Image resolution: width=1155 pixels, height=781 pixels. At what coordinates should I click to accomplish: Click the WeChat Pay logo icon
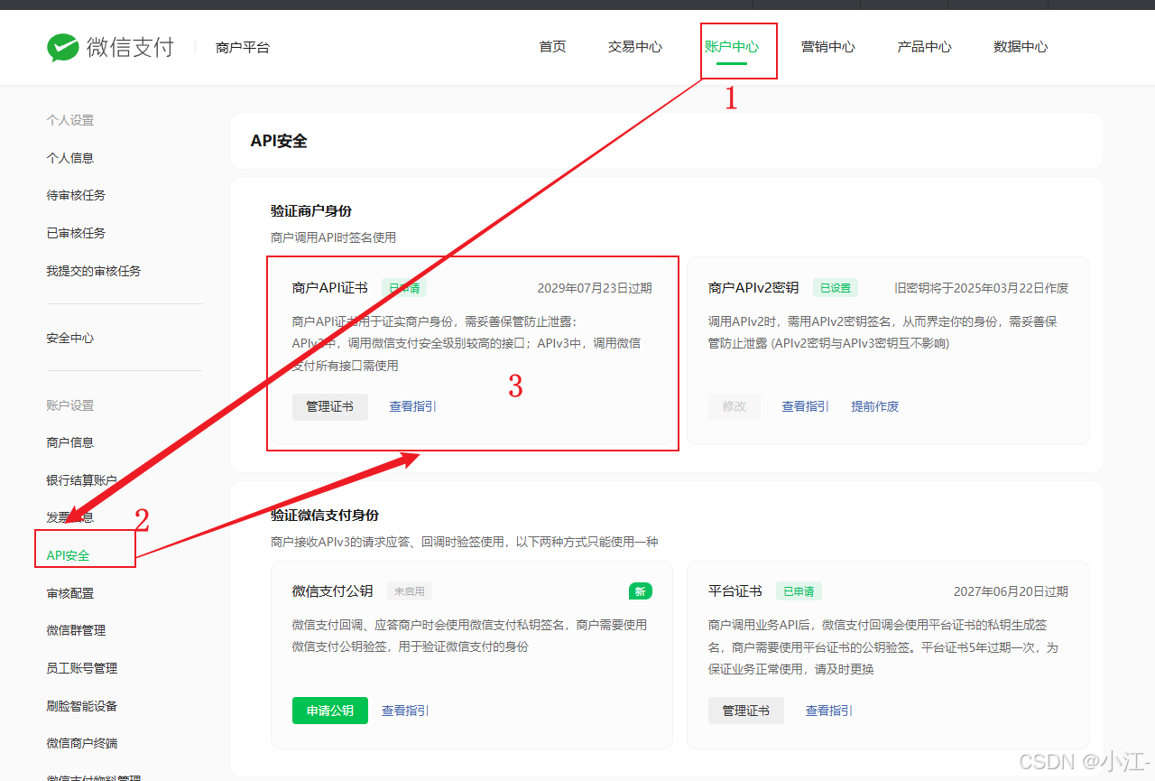coord(63,47)
